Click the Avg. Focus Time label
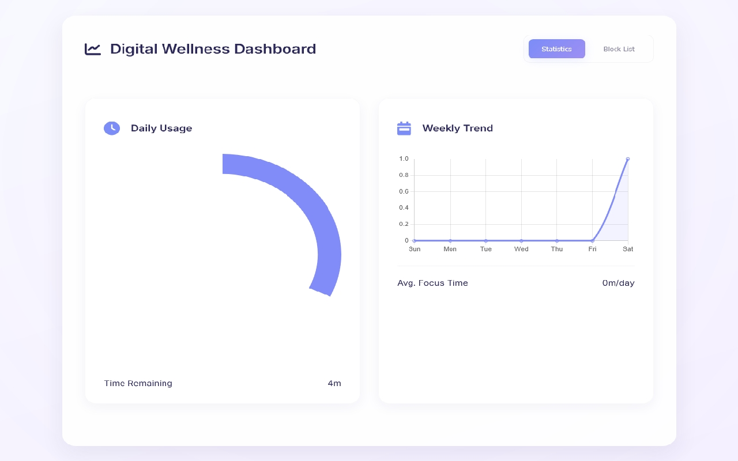The image size is (738, 461). coord(432,283)
